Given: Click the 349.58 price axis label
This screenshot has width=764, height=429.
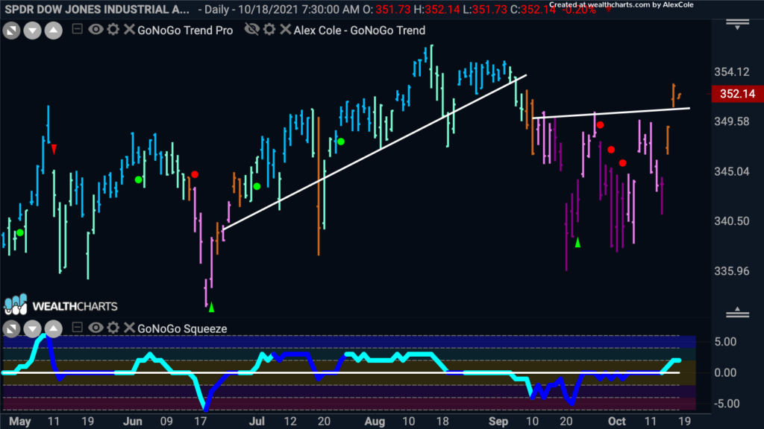Looking at the screenshot, I should [732, 121].
